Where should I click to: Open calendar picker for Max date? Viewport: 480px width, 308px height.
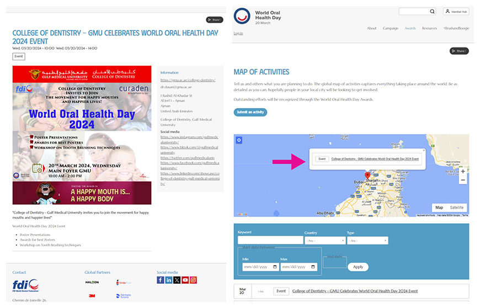313,267
